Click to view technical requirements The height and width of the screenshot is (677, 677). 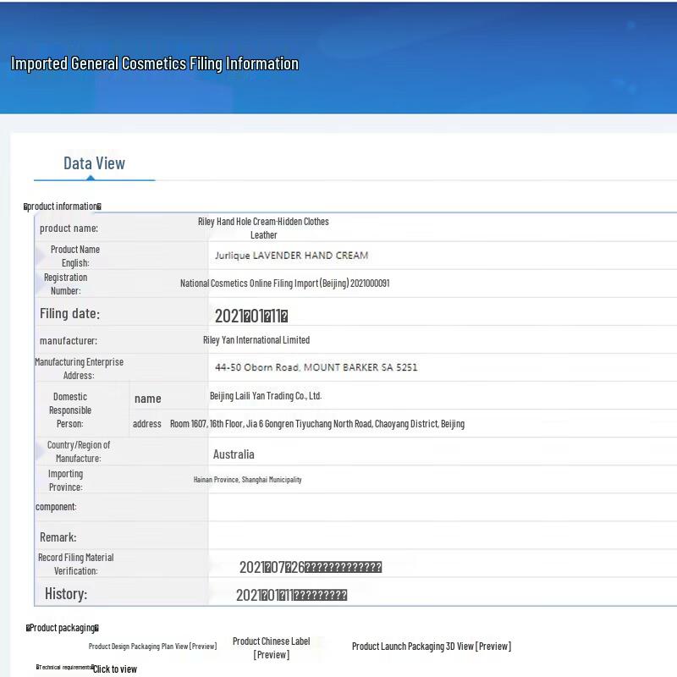115,669
